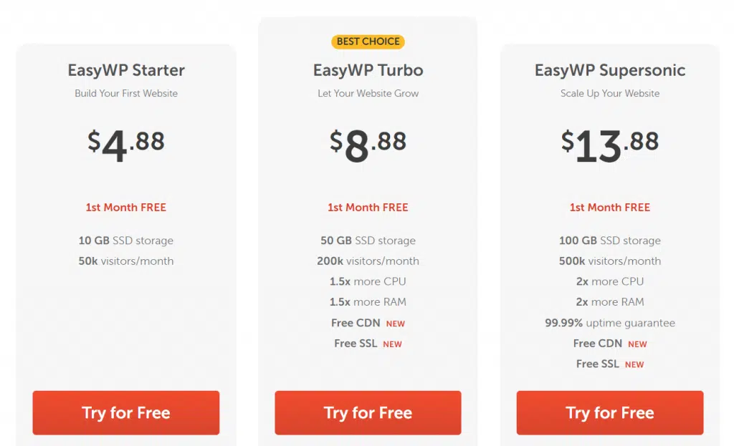734x446 pixels.
Task: Click the EasyWP Supersonic plan title
Action: click(x=610, y=70)
